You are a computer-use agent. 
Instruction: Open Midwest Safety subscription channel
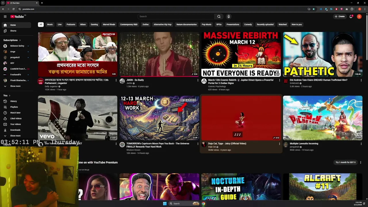[16, 46]
